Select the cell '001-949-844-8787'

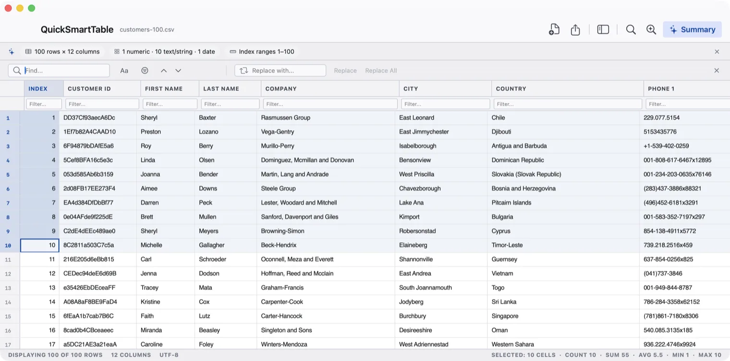pos(685,288)
